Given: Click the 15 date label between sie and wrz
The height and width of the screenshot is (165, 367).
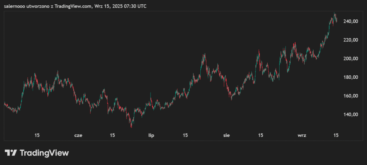Looking at the screenshot, I should (x=261, y=136).
